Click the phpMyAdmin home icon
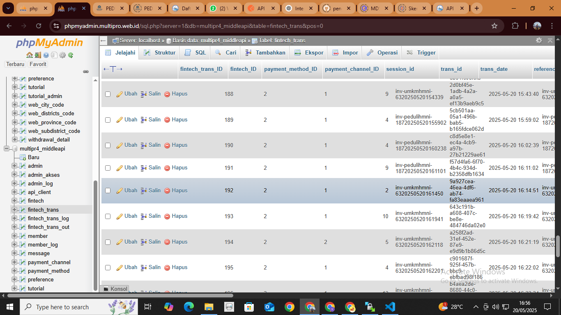The image size is (561, 315). [x=29, y=55]
